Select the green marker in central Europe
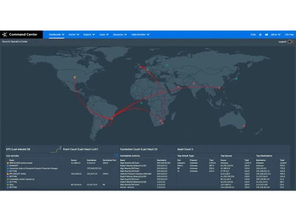Image resolution: width=296 pixels, height=222 pixels. click(x=147, y=69)
